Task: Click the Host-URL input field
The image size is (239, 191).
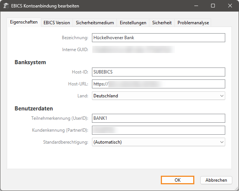Action: [158, 84]
